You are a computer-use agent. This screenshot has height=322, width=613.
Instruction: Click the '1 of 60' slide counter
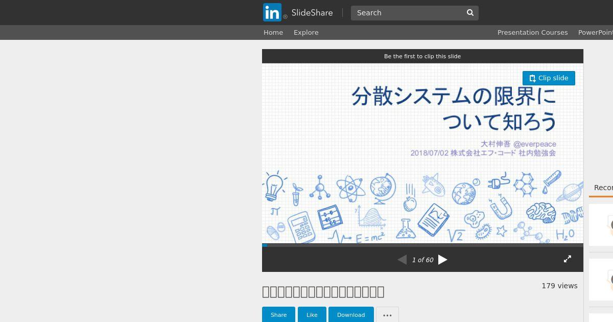pyautogui.click(x=423, y=260)
